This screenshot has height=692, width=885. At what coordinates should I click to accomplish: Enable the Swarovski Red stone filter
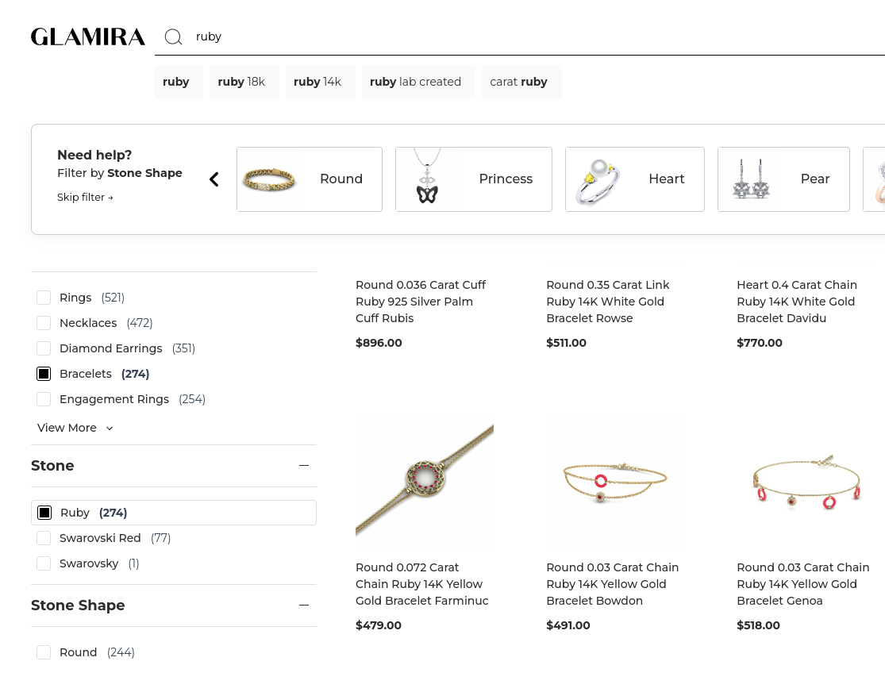[x=44, y=538]
